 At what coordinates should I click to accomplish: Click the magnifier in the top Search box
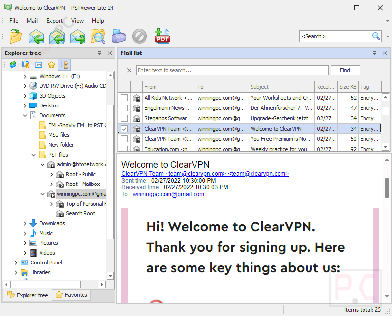pos(376,36)
